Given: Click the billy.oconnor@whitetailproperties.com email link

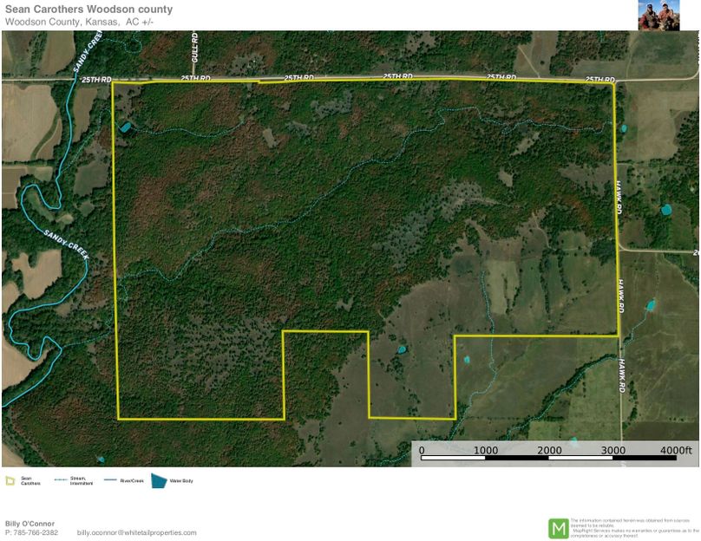Looking at the screenshot, I should [137, 532].
